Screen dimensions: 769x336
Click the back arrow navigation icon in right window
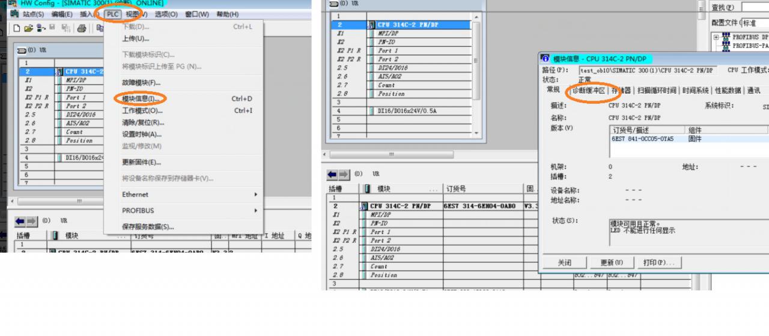(332, 175)
